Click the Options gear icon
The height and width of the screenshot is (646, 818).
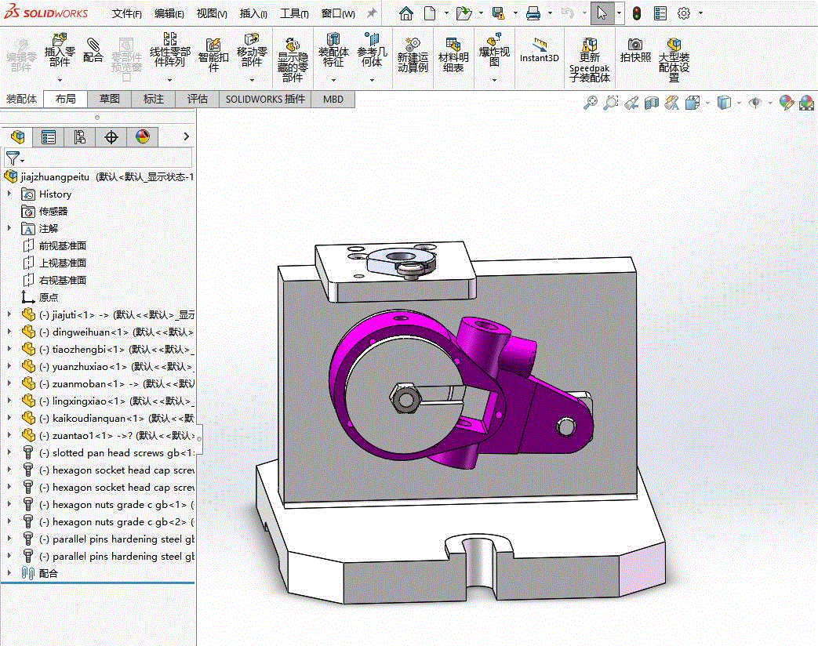click(684, 13)
